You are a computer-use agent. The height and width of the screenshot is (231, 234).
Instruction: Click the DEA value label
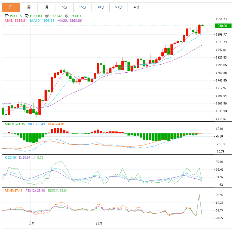56,124
